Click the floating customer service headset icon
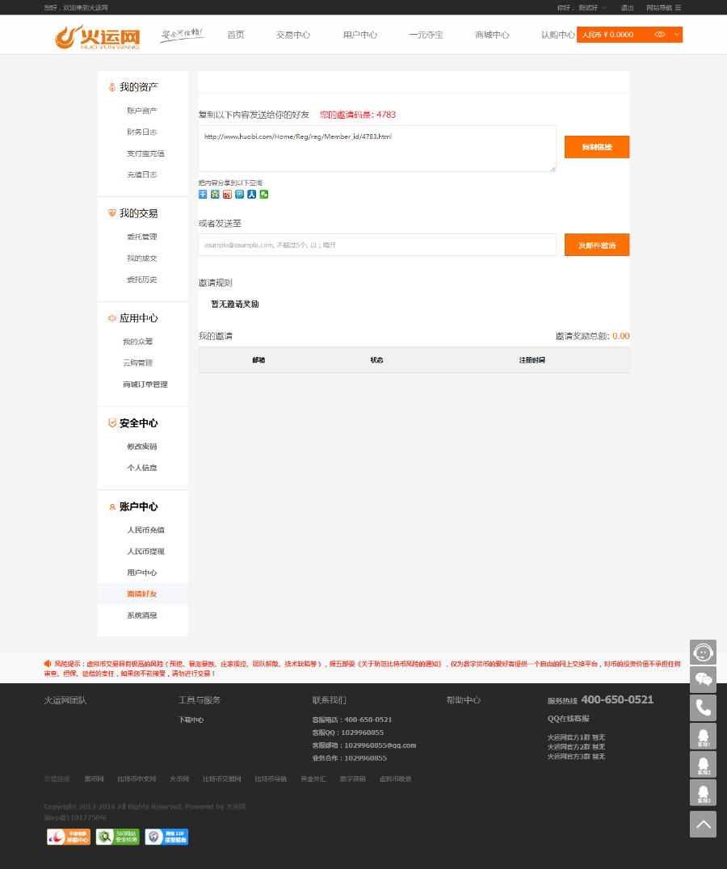 [704, 653]
